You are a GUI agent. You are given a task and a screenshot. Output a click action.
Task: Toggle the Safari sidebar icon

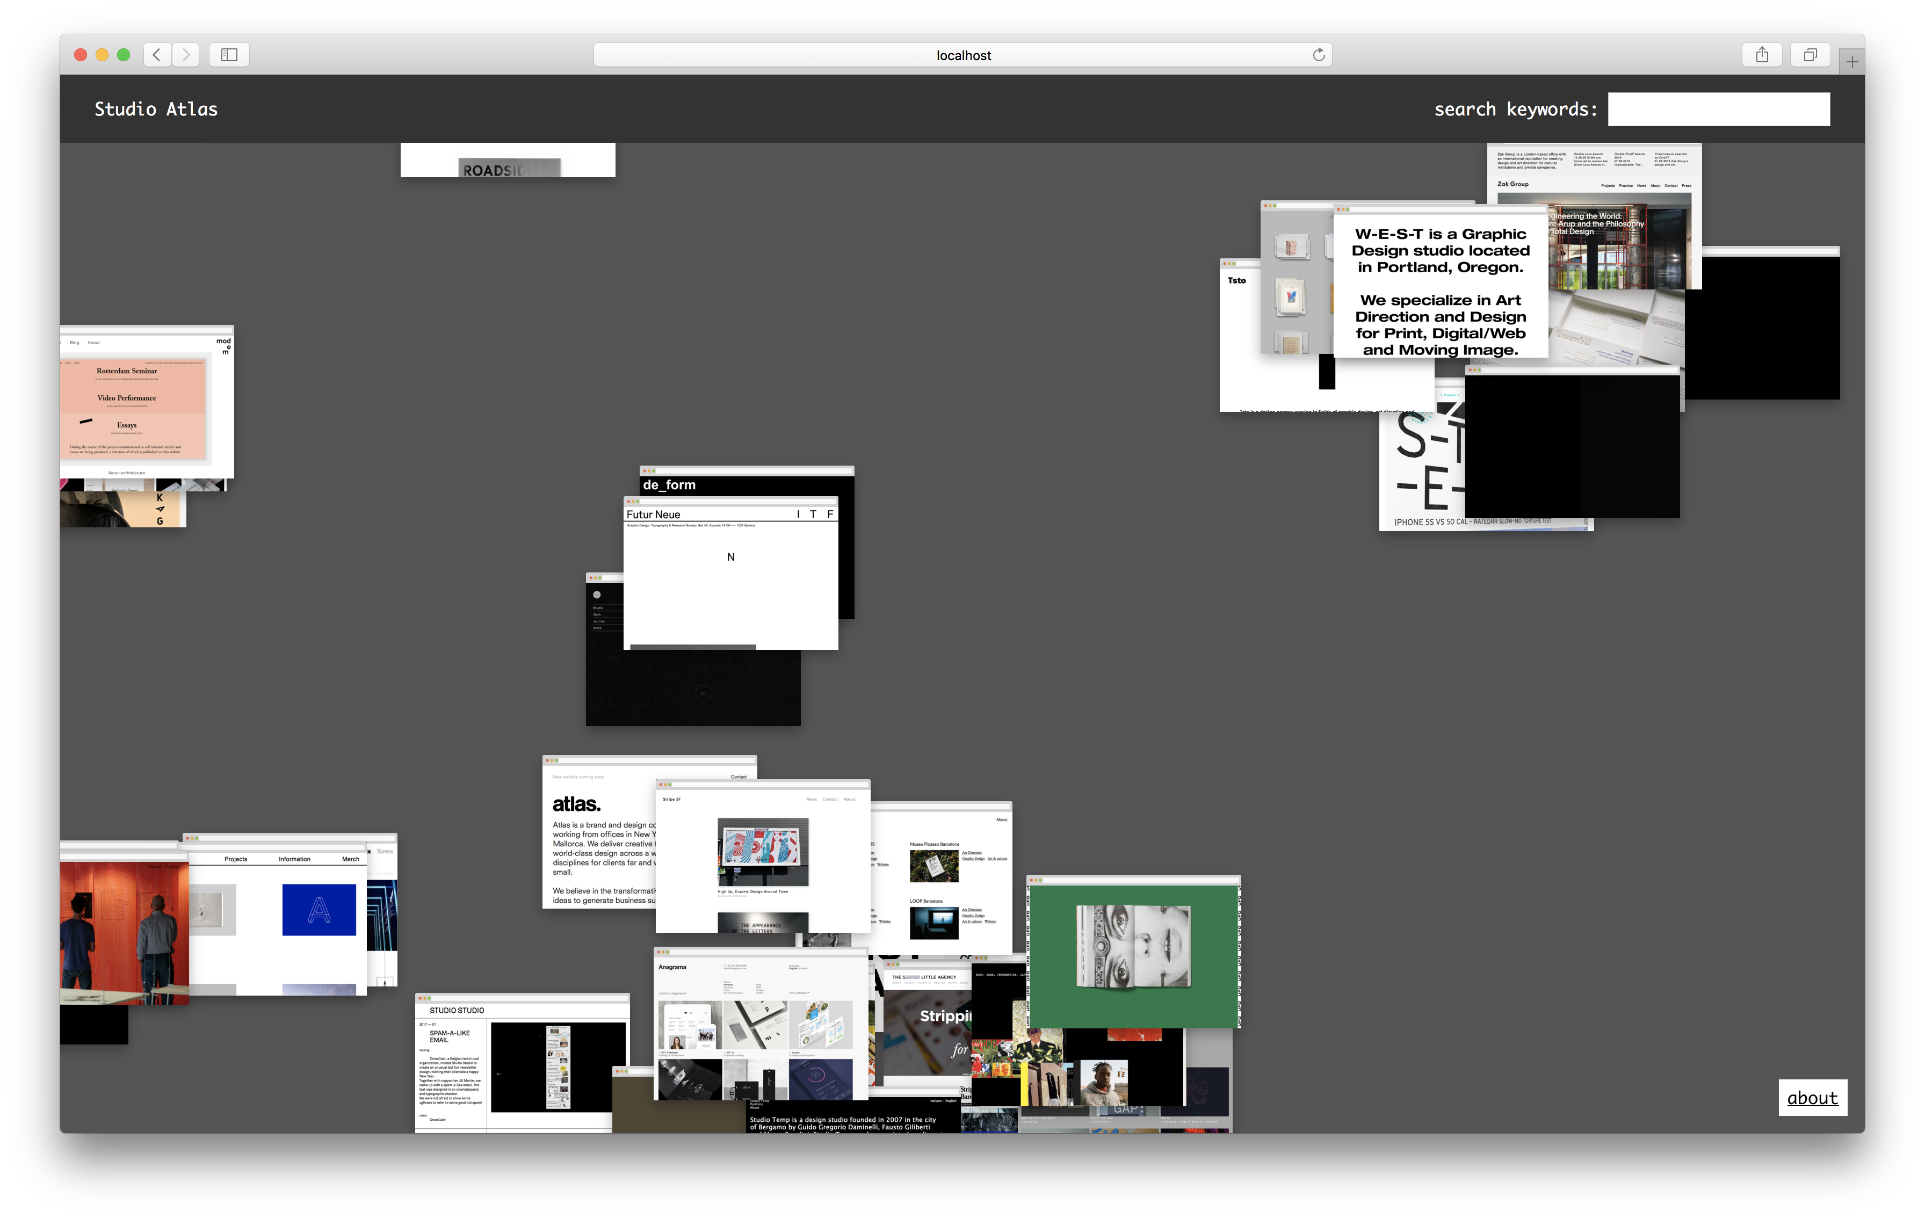pyautogui.click(x=229, y=54)
